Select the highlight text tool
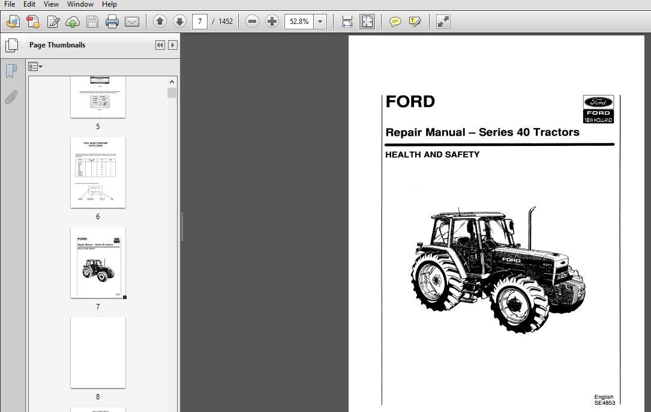 pyautogui.click(x=415, y=22)
